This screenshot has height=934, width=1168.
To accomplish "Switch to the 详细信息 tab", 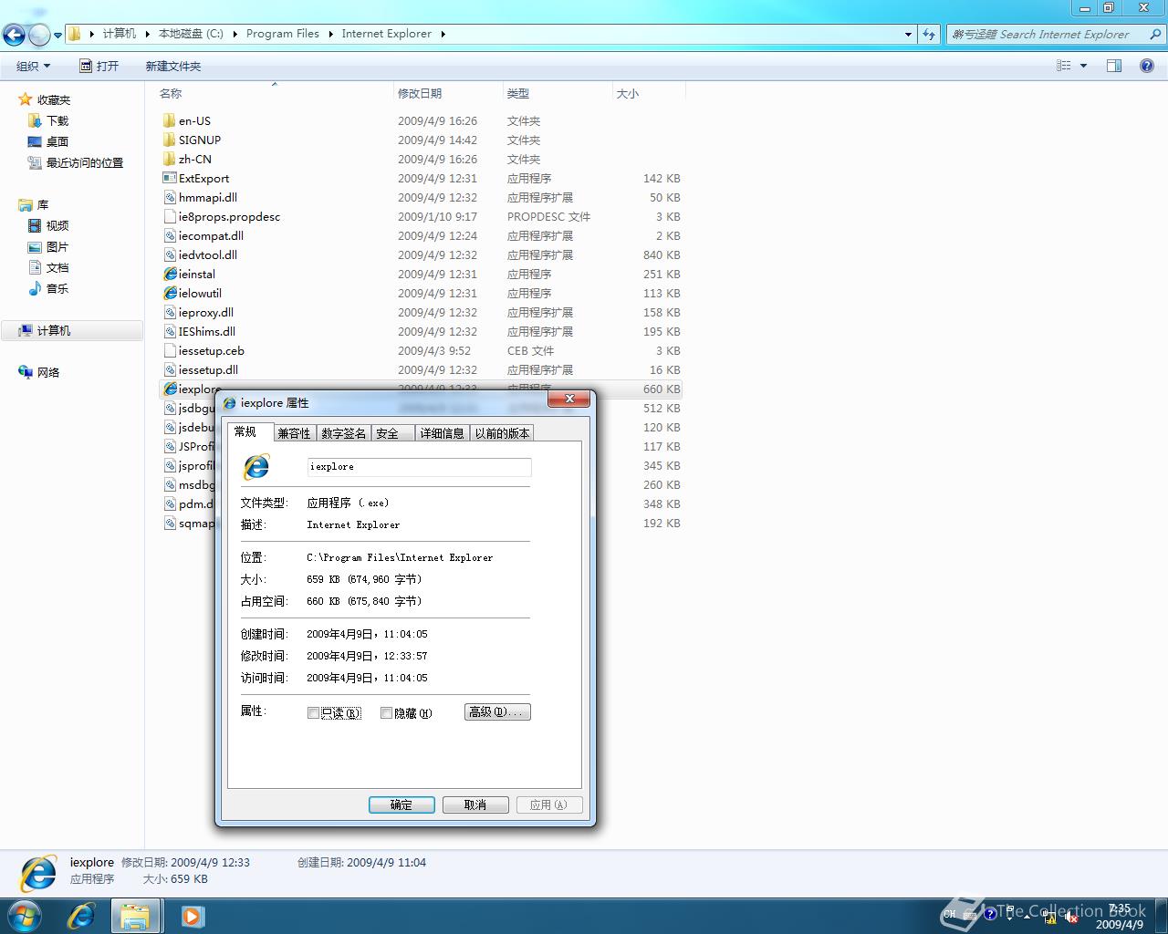I will (442, 433).
